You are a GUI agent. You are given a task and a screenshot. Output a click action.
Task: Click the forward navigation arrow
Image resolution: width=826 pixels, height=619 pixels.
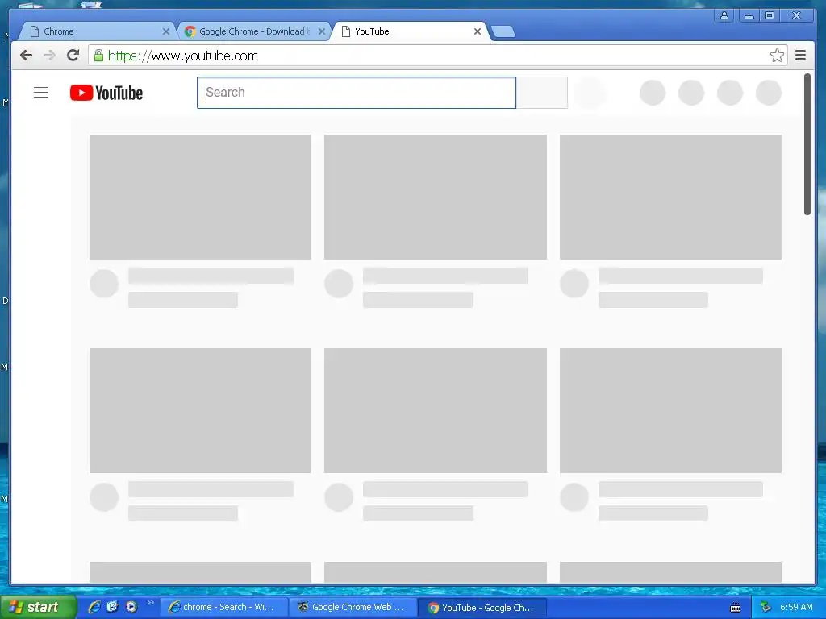(49, 56)
